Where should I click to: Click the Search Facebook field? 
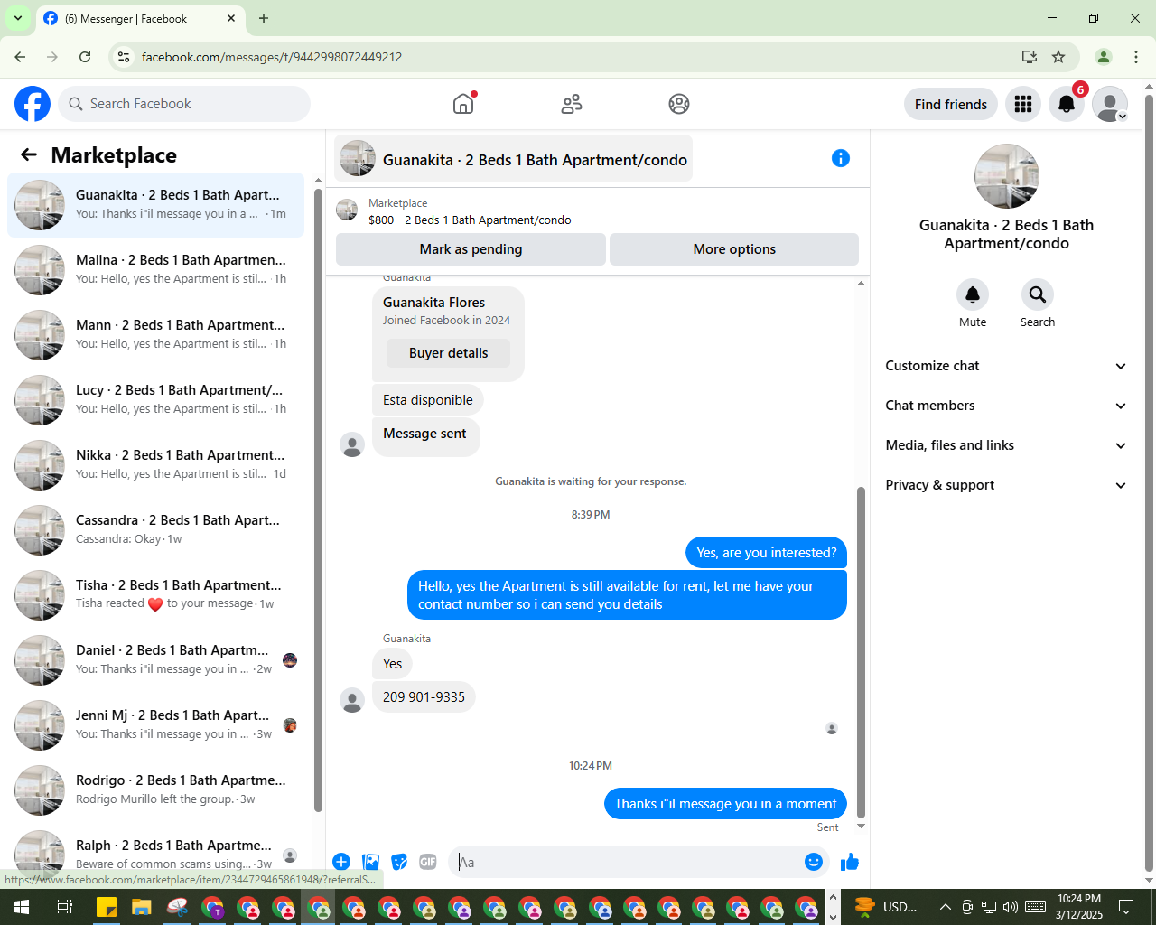(184, 104)
